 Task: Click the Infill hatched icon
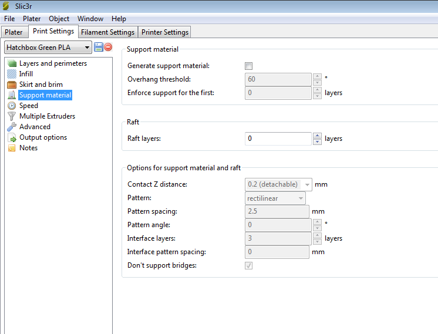pos(12,74)
